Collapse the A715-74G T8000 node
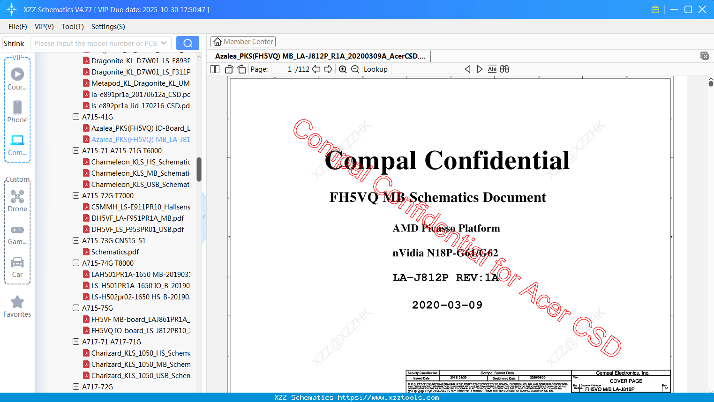 [76, 263]
